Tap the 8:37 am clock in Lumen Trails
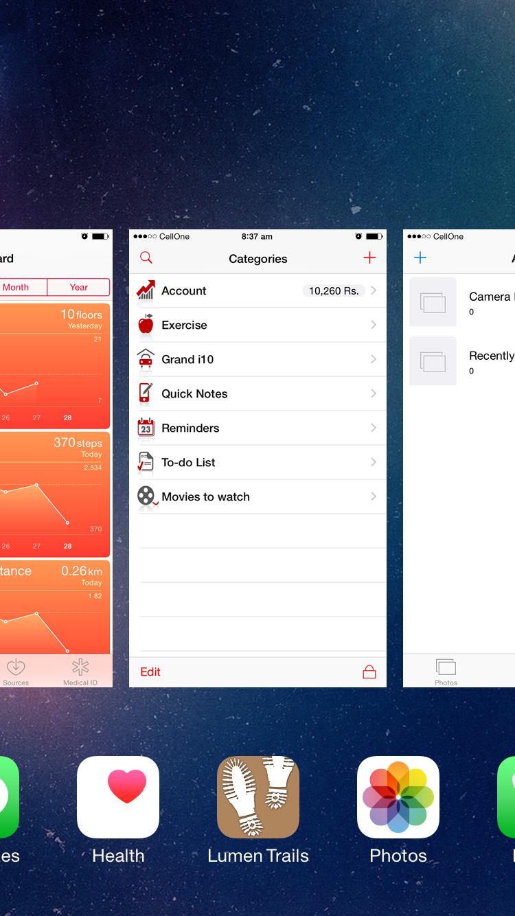 pos(257,236)
